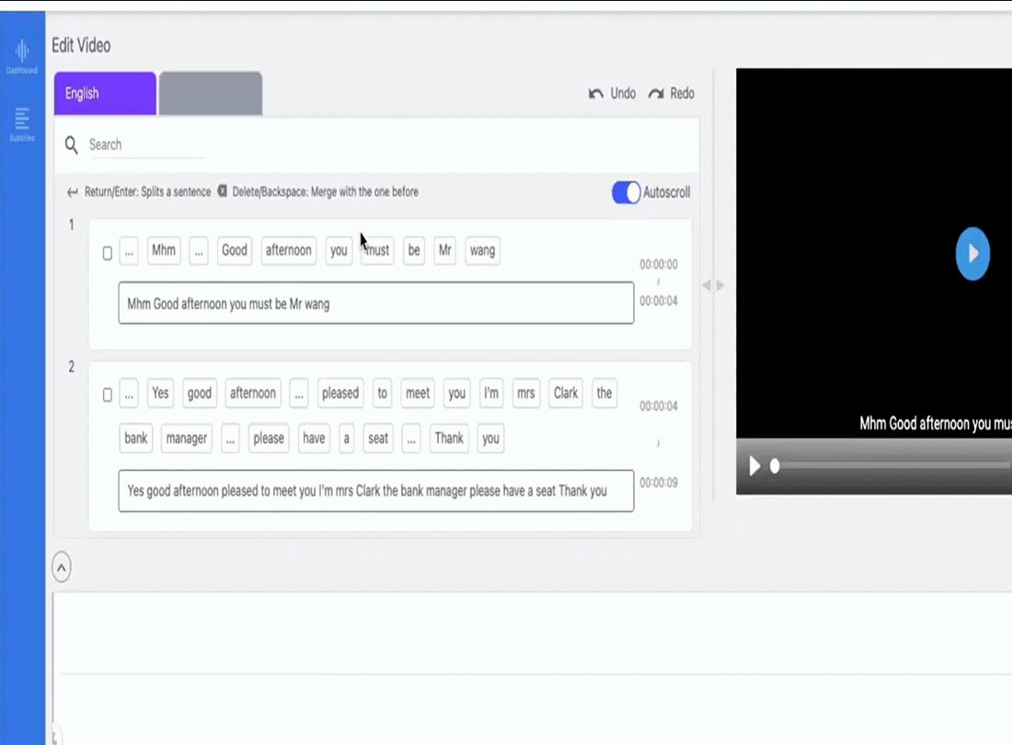
Task: Check the box for subtitle 2
Action: click(108, 395)
